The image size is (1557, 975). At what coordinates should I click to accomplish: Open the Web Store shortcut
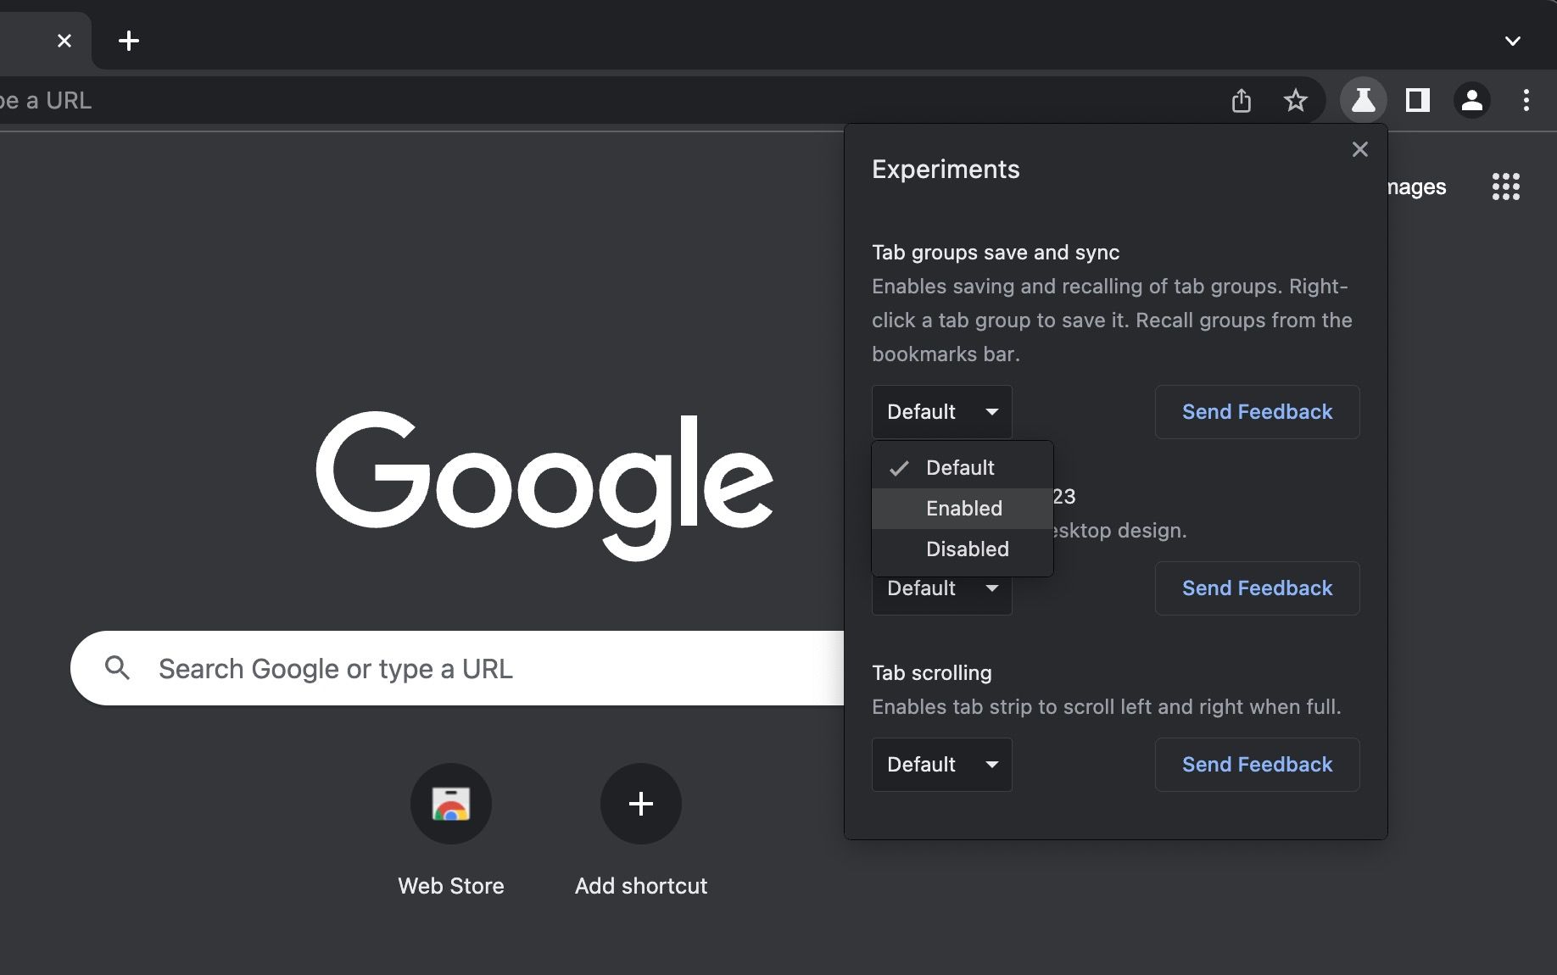[450, 804]
